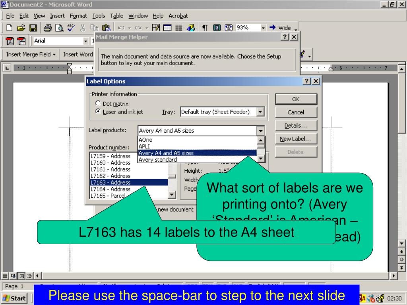407x305 pixels.
Task: Convert to Adobe PDF icon
Action: tap(10, 41)
